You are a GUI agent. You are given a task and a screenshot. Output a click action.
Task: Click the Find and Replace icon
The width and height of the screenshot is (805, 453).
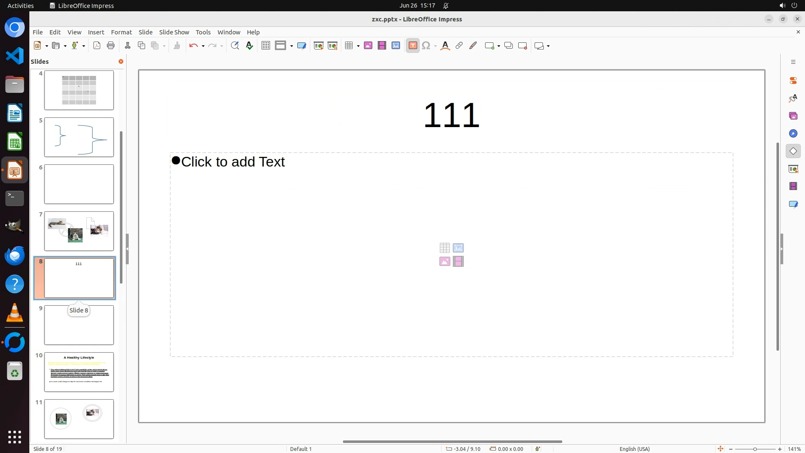point(235,46)
